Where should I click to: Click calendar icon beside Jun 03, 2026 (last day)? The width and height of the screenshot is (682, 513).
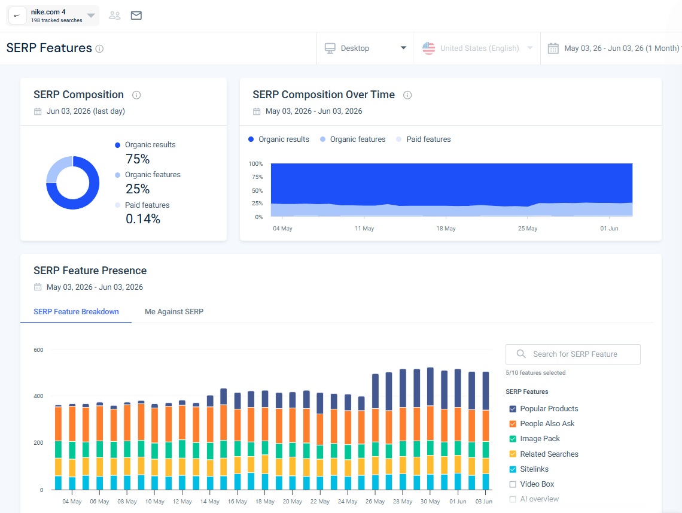(38, 111)
